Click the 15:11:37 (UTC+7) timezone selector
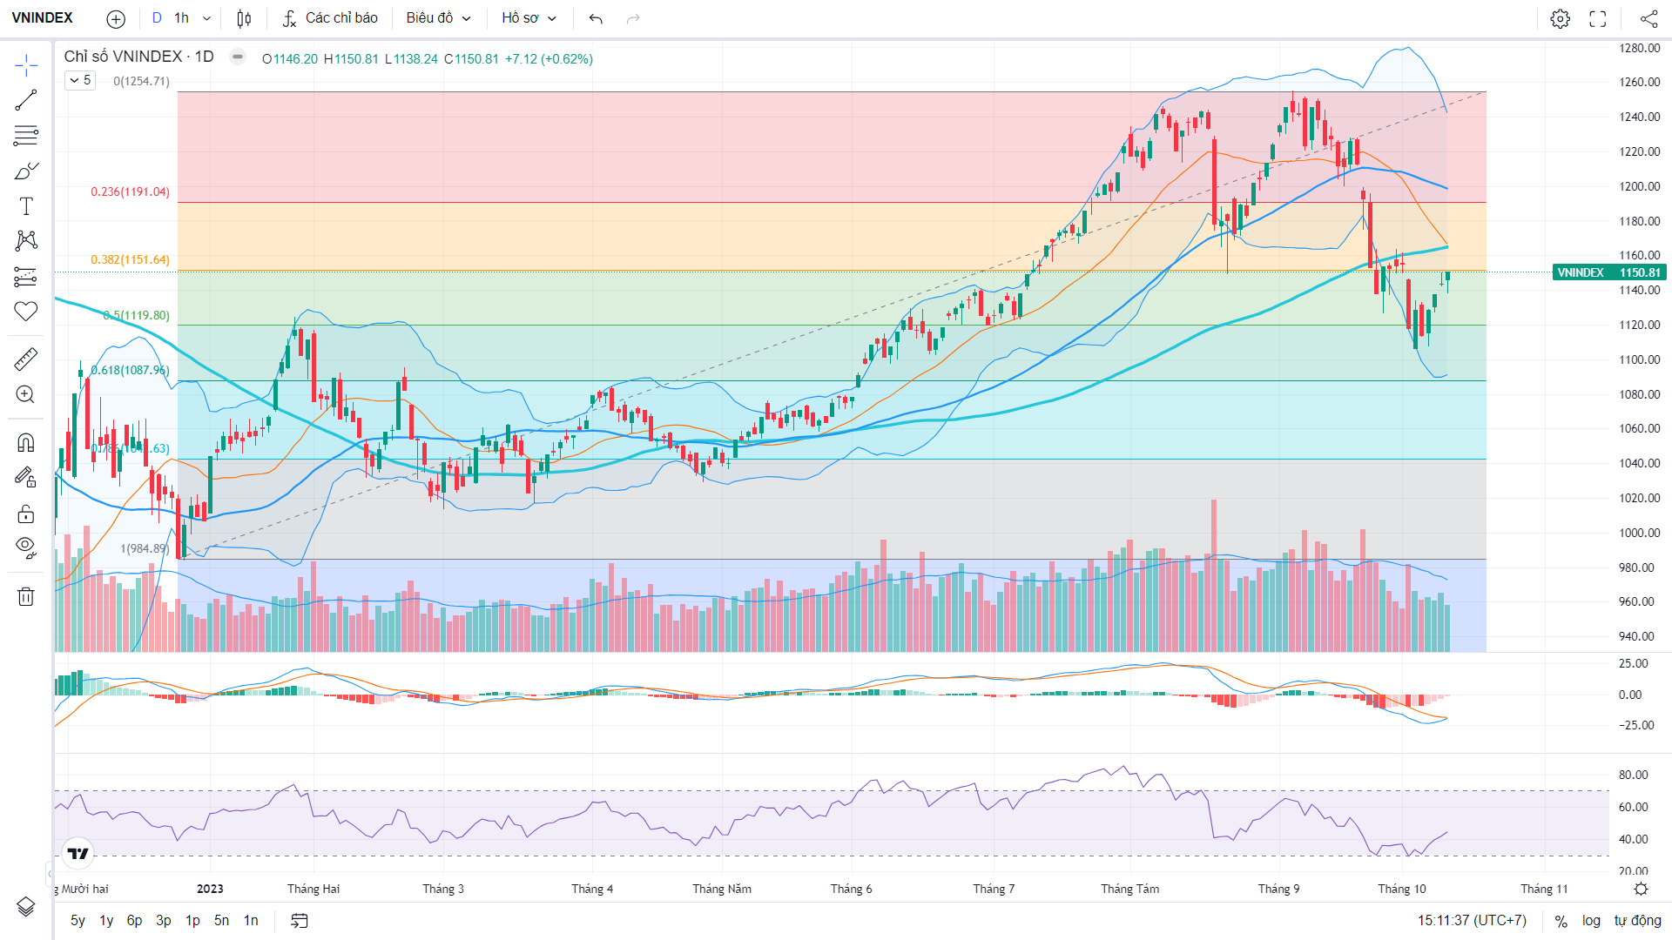 1472,921
